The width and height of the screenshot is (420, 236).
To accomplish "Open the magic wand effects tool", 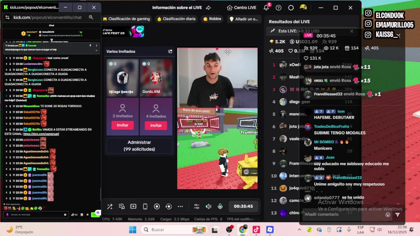I will (x=110, y=206).
